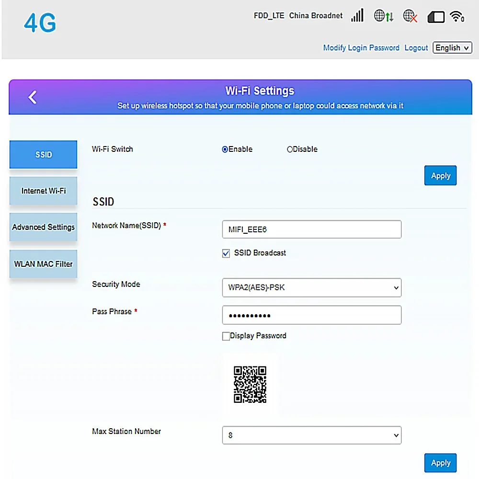Open the English language selector
This screenshot has height=479, width=479.
click(x=452, y=48)
